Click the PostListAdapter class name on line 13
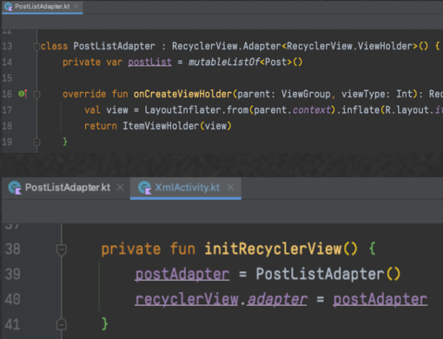Screen dimensions: 443x339 (x=114, y=46)
